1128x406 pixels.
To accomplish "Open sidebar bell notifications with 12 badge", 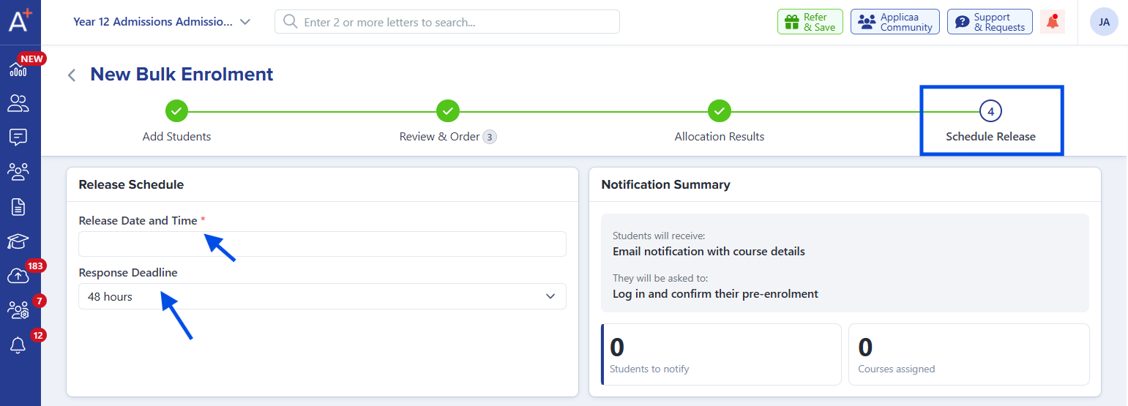I will tap(18, 345).
